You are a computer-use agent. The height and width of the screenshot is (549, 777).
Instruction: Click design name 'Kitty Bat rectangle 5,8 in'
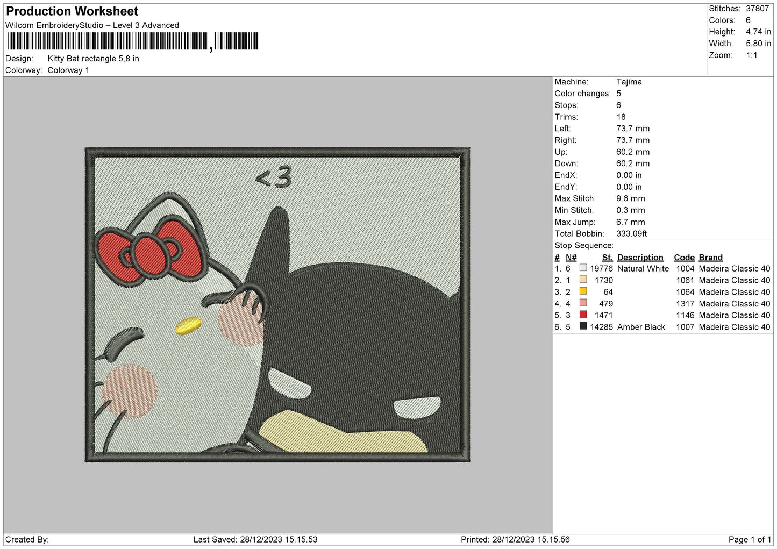[93, 59]
